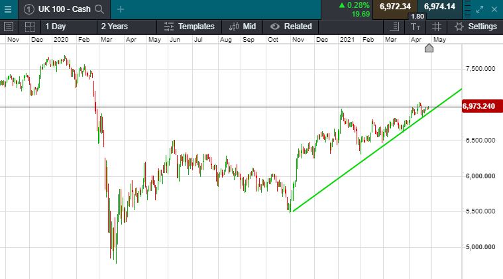The height and width of the screenshot is (279, 503).
Task: Toggle the Related instruments view
Action: [290, 27]
